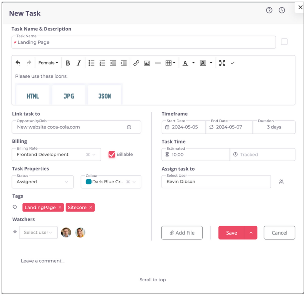Remove the Sitecore tag

(91, 207)
